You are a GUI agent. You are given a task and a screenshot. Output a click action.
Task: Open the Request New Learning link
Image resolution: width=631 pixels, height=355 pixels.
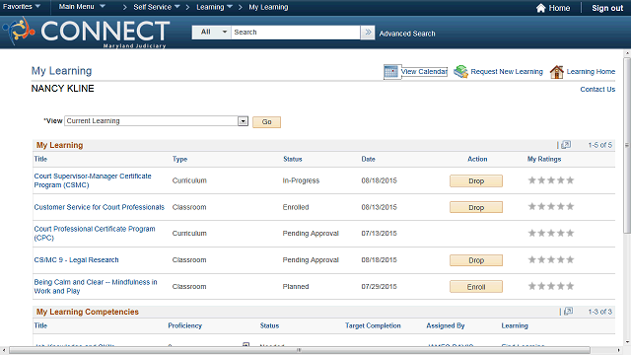pyautogui.click(x=507, y=72)
